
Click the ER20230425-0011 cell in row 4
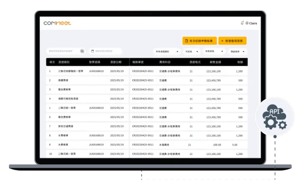pos(143,99)
